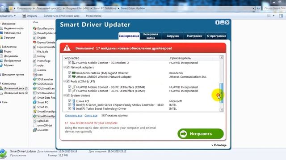Viewport: 286px width, 160px height.
Task: Click the Открыть button in Explorer toolbar
Action: [x=30, y=16]
